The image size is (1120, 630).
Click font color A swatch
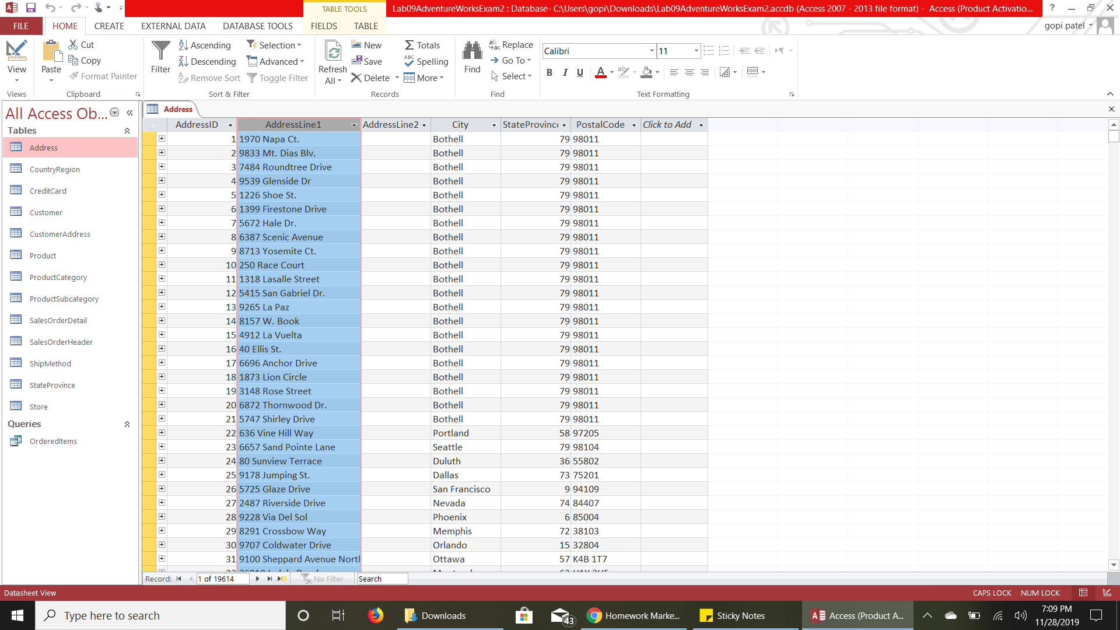coord(600,72)
